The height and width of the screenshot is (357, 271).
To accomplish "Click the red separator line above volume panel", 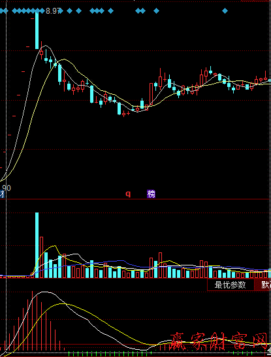I will pos(136,199).
